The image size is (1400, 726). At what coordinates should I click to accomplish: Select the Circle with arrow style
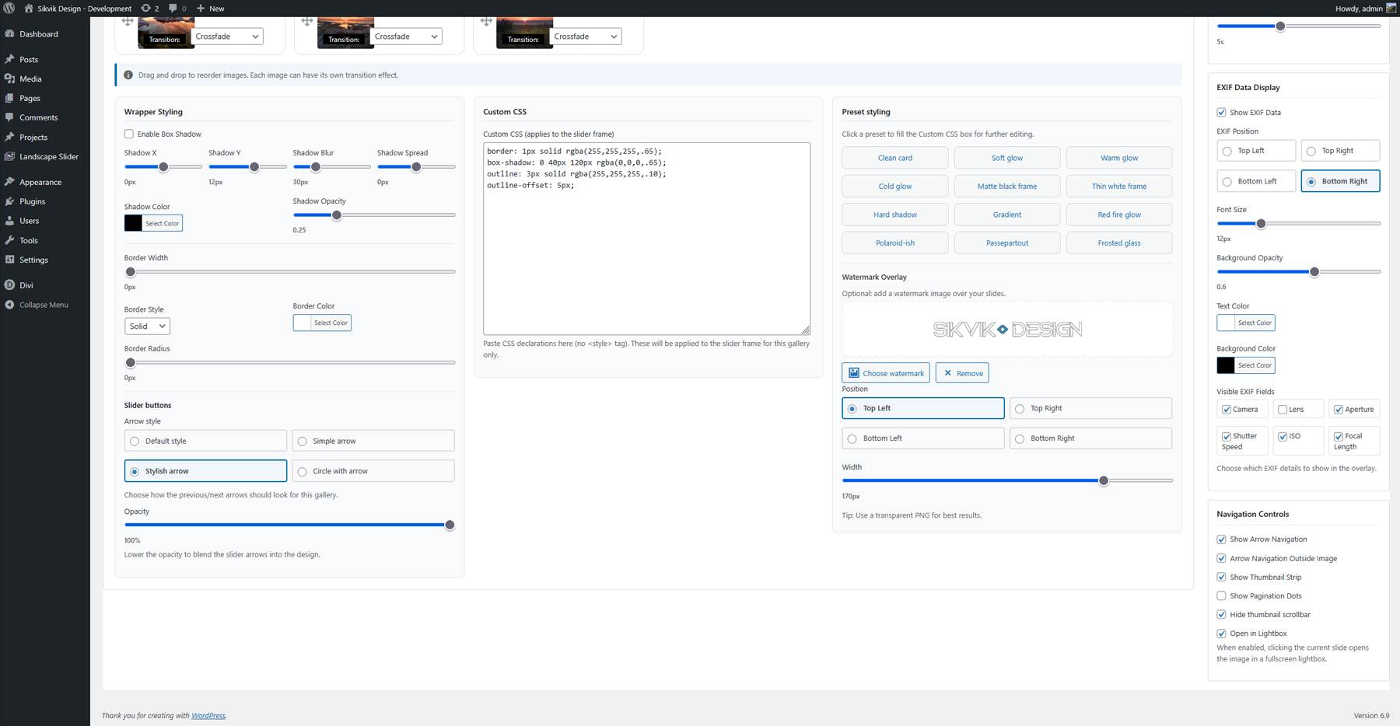point(303,471)
